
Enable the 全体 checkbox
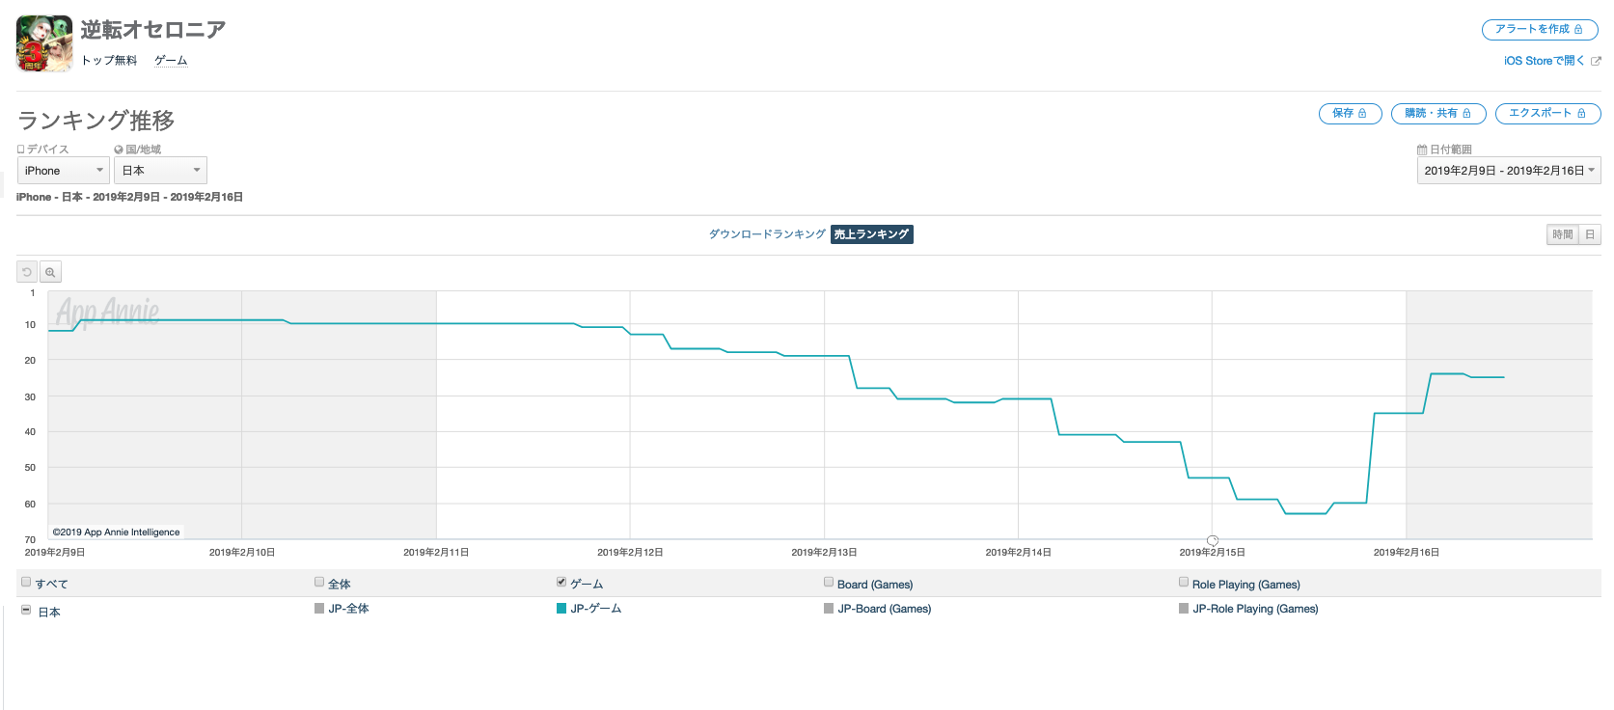pyautogui.click(x=319, y=582)
